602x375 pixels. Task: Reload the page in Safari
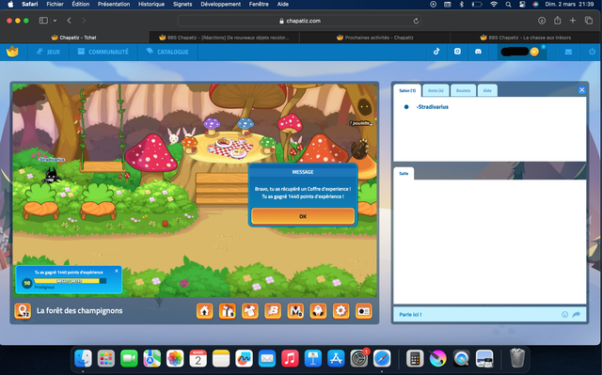click(416, 21)
